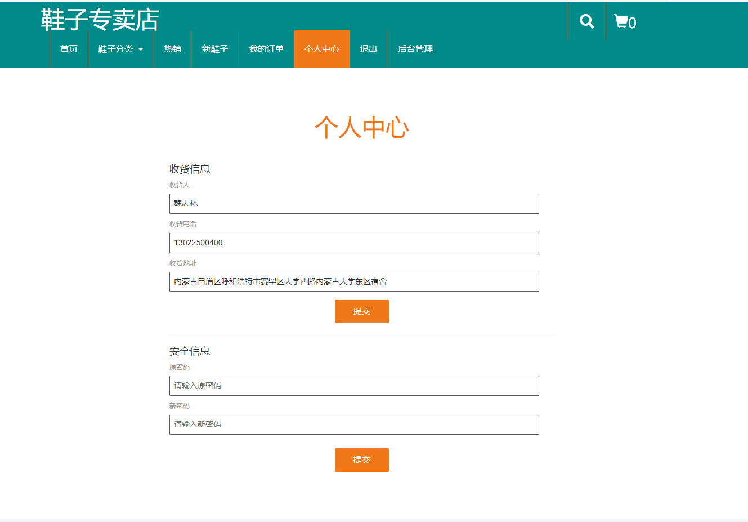The image size is (748, 522).
Task: Click the 收货地址 address field
Action: point(353,281)
